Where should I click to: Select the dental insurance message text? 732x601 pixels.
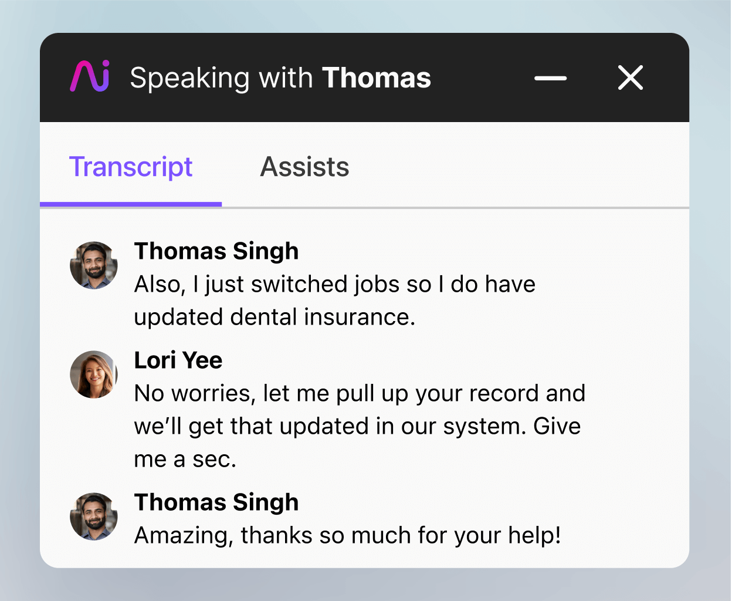click(334, 300)
